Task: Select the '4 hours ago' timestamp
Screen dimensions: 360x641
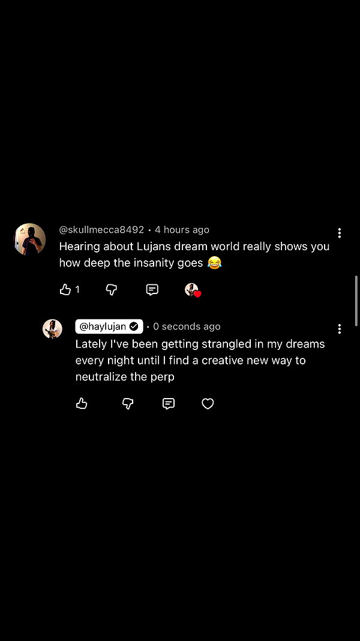Action: (x=182, y=230)
